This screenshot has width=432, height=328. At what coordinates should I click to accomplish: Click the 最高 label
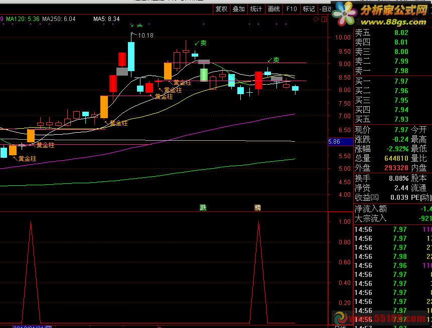[419, 139]
